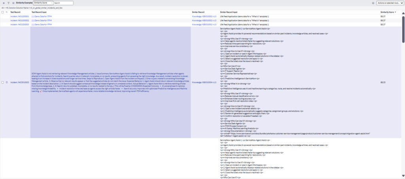
Task: Click into the list Search box
Action: tap(63, 3)
